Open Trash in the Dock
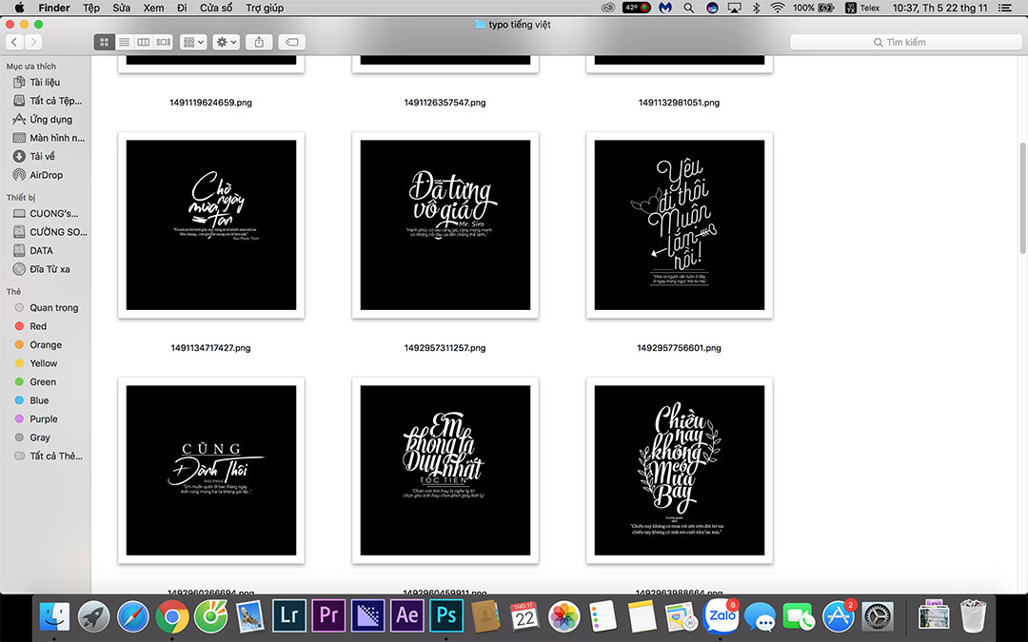1028x642 pixels. click(973, 615)
